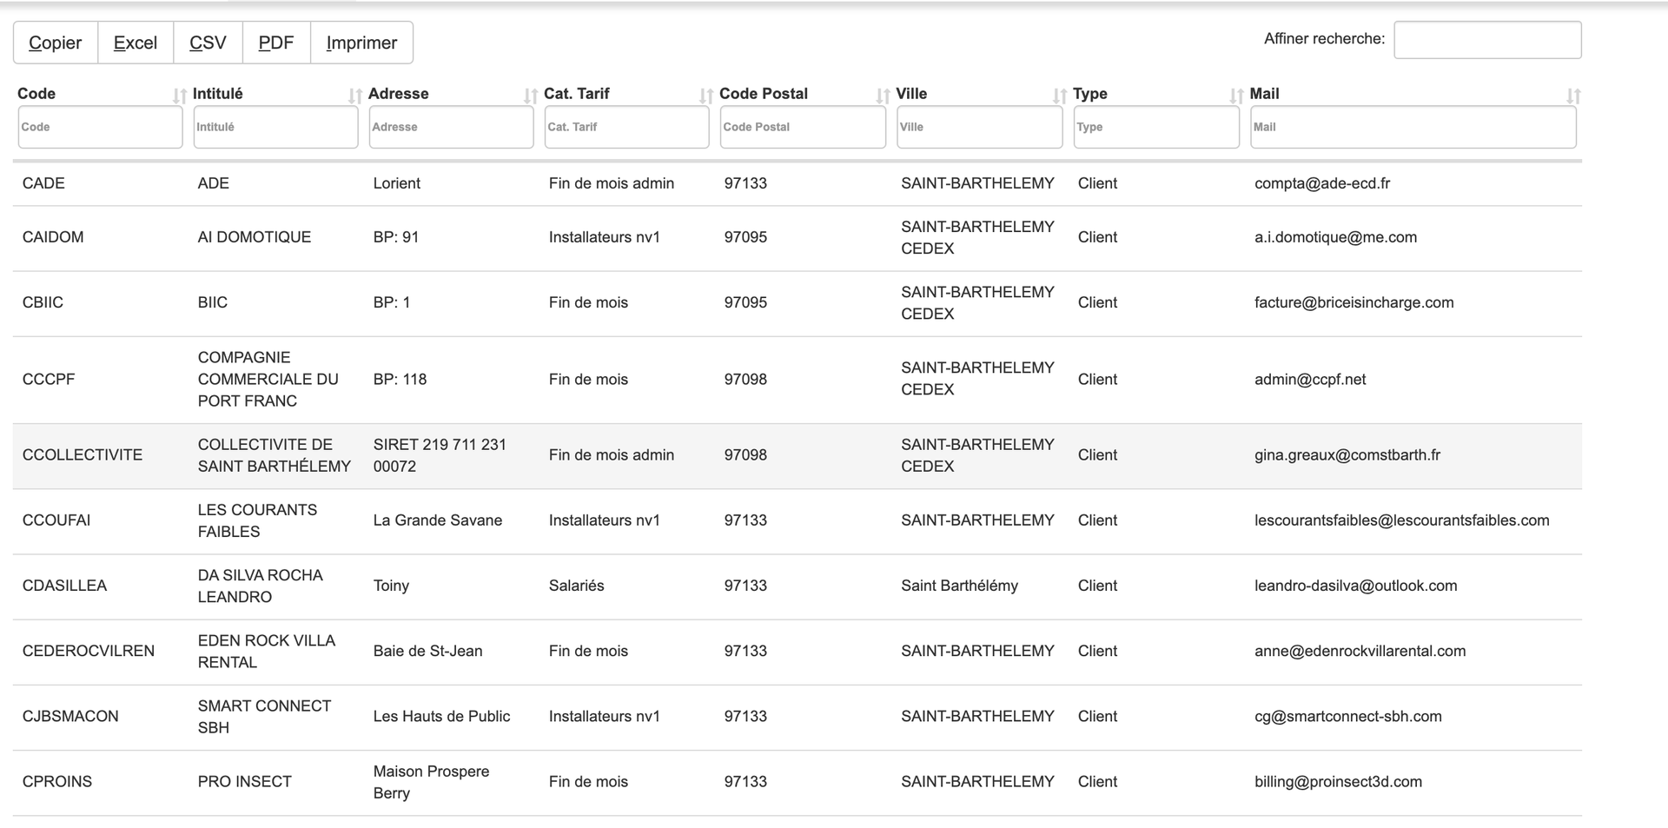1668x828 pixels.
Task: Export the table as PDF
Action: point(276,43)
